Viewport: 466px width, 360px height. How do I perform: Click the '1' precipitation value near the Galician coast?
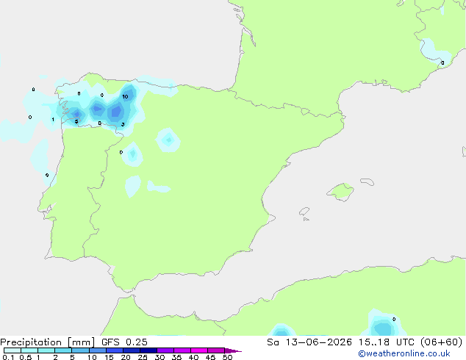53,120
